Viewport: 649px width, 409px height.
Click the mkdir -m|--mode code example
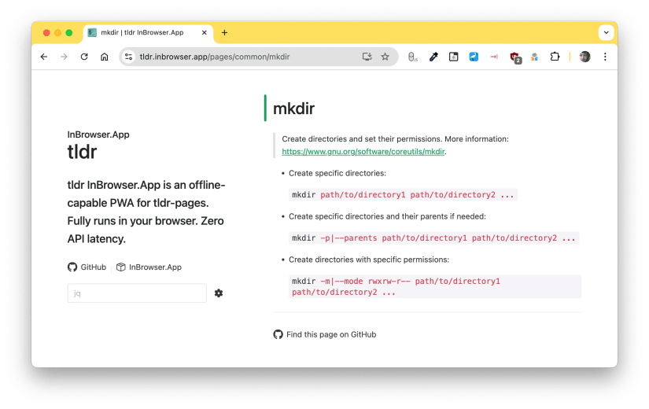coord(435,286)
